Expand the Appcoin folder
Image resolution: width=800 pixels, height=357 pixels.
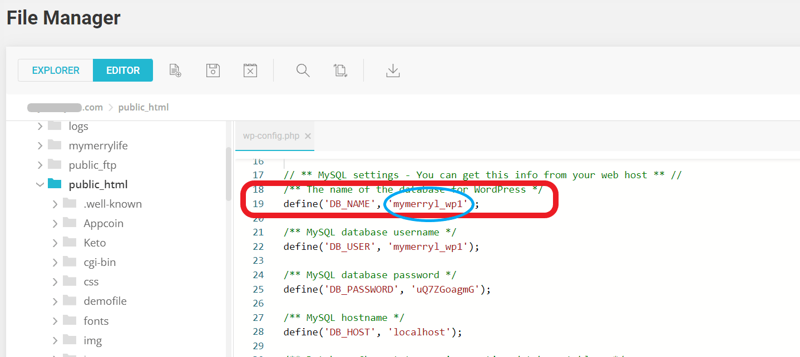coord(55,224)
